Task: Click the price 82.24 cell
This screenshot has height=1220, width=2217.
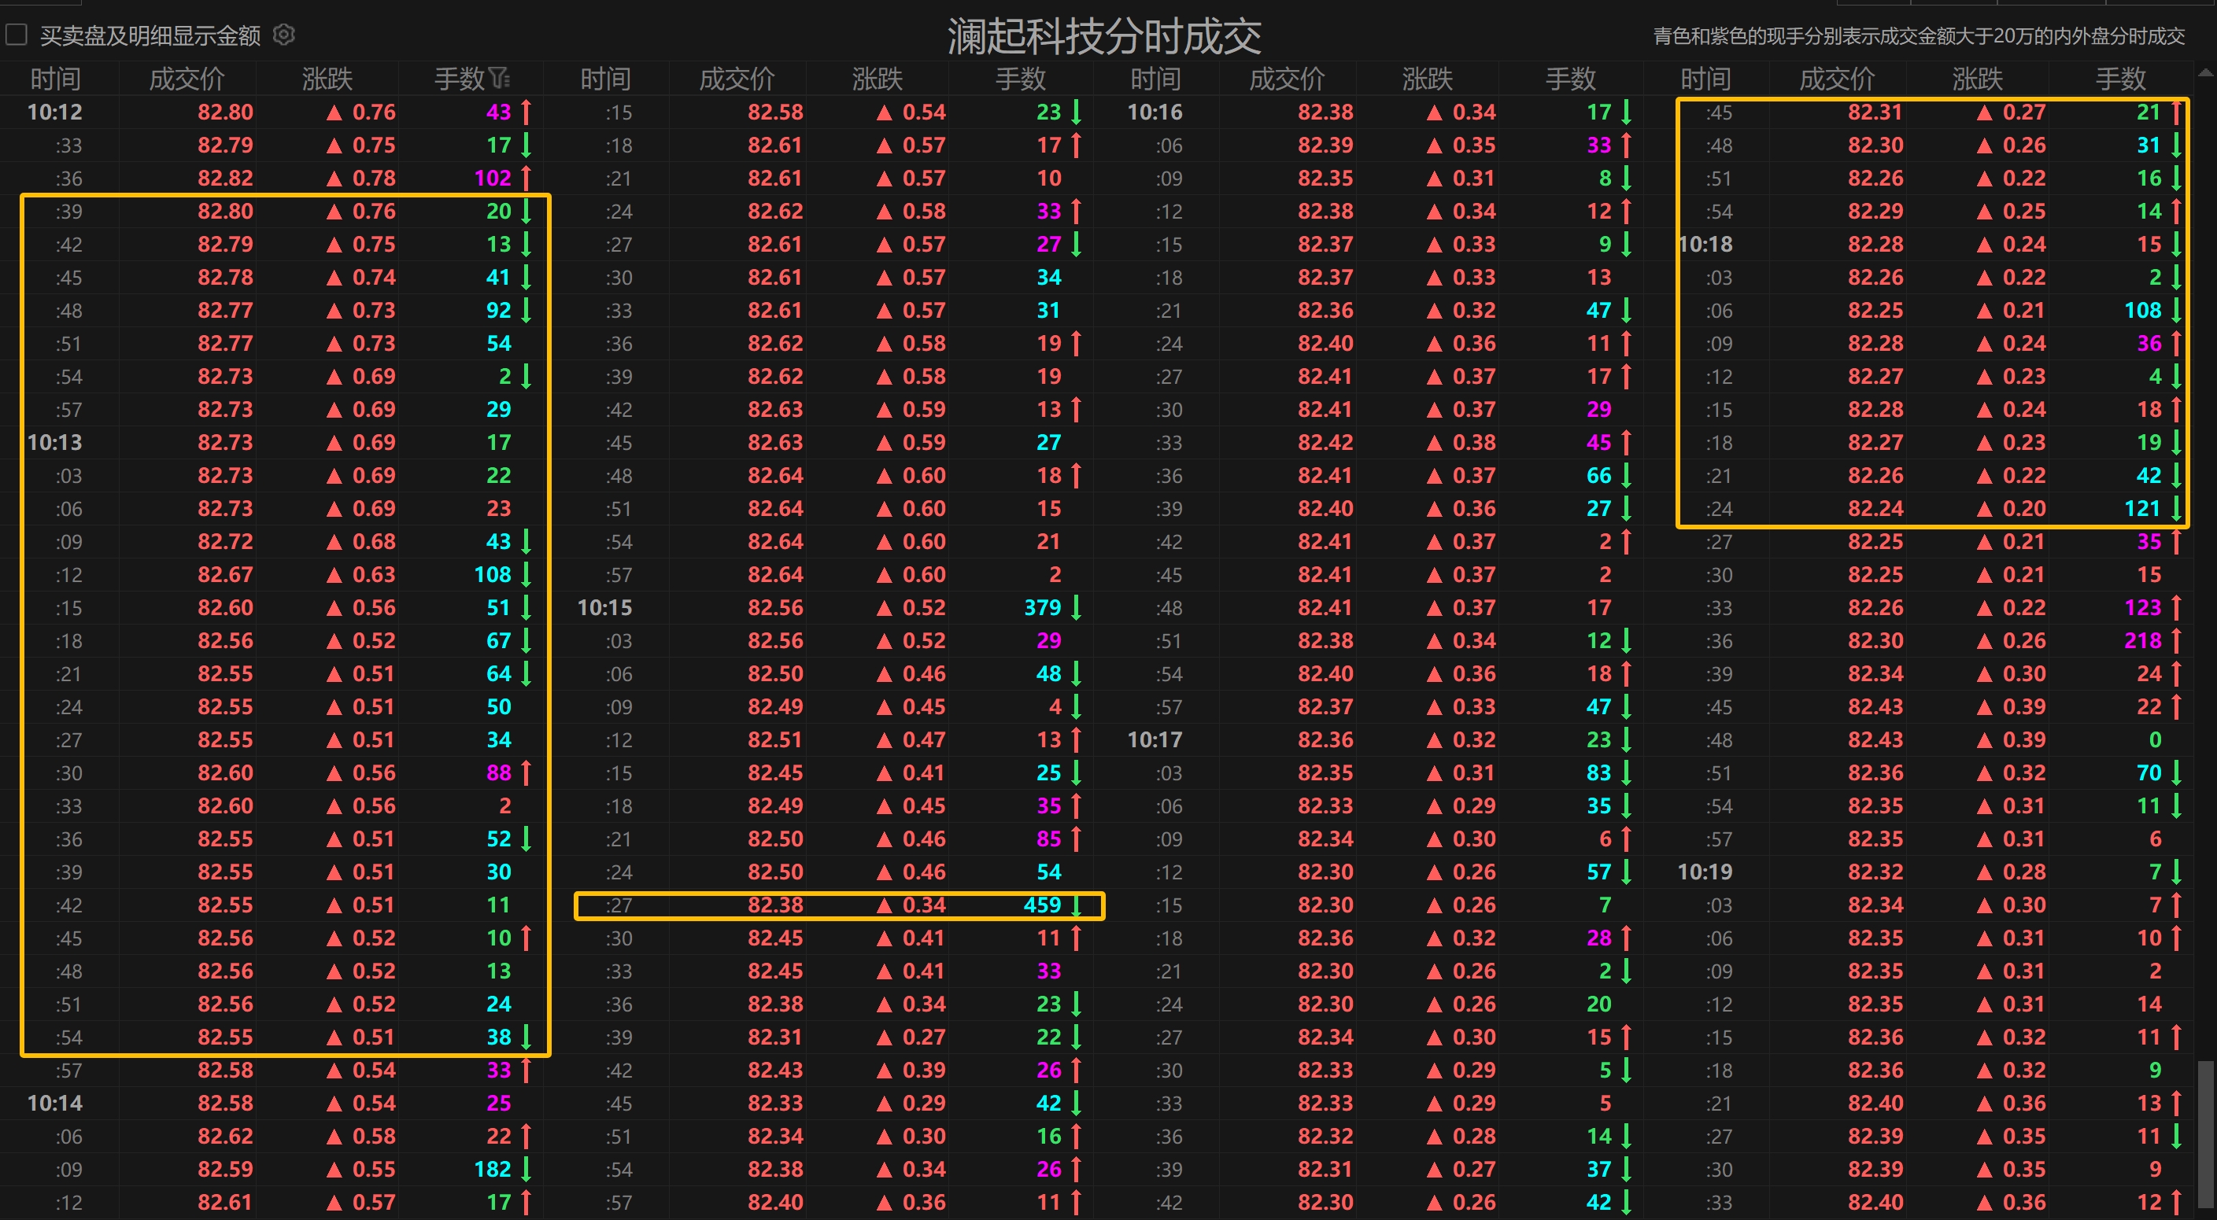Action: [1875, 508]
